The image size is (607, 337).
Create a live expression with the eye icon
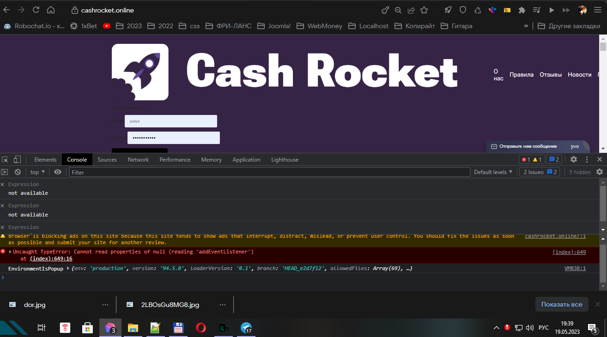point(58,172)
